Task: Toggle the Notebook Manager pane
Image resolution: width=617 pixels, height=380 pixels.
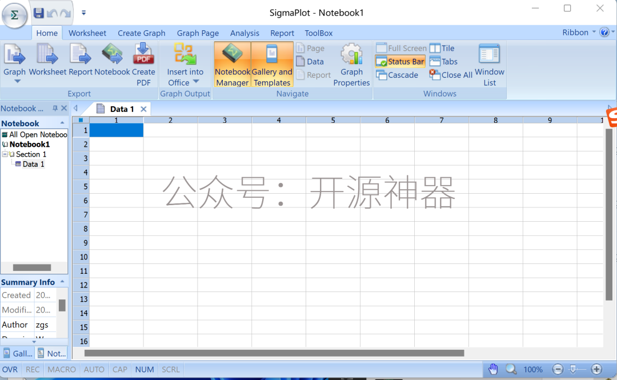Action: (232, 65)
